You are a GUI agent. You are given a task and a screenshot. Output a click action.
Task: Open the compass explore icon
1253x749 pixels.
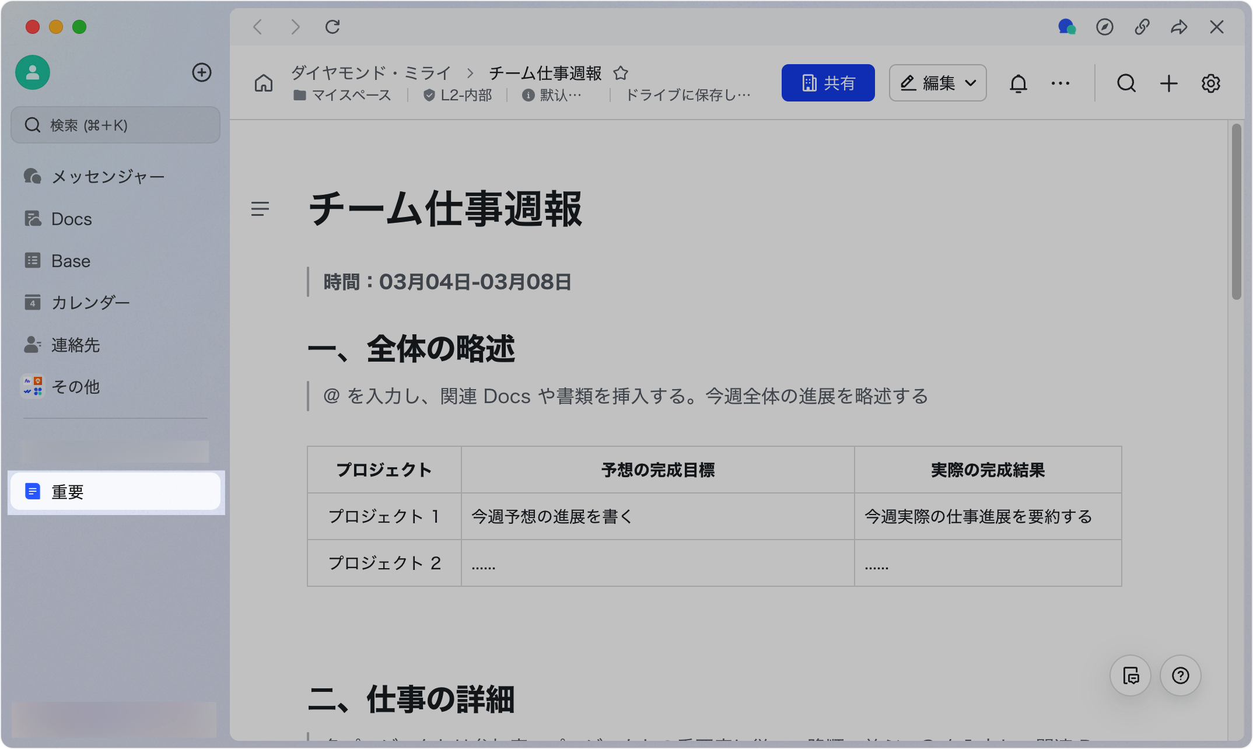(1104, 27)
